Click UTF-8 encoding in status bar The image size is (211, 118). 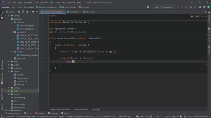pos(167,117)
